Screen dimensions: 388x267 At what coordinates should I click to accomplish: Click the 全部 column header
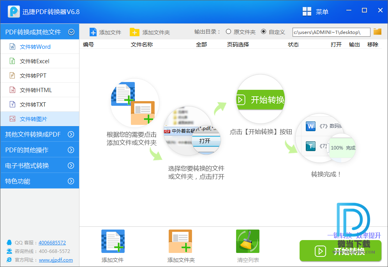201,44
